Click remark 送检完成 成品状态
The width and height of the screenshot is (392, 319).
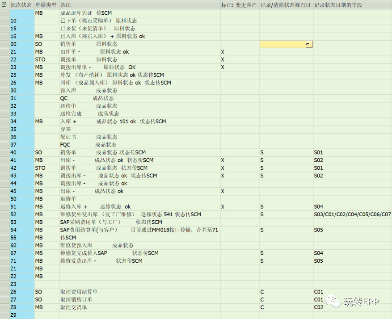coord(89,113)
